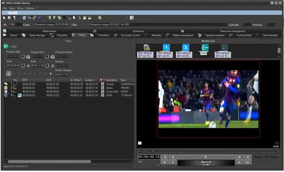Select the MXF MPEG2 media item numbered 1
Image resolution: width=284 pixels, height=172 pixels.
pos(166,48)
